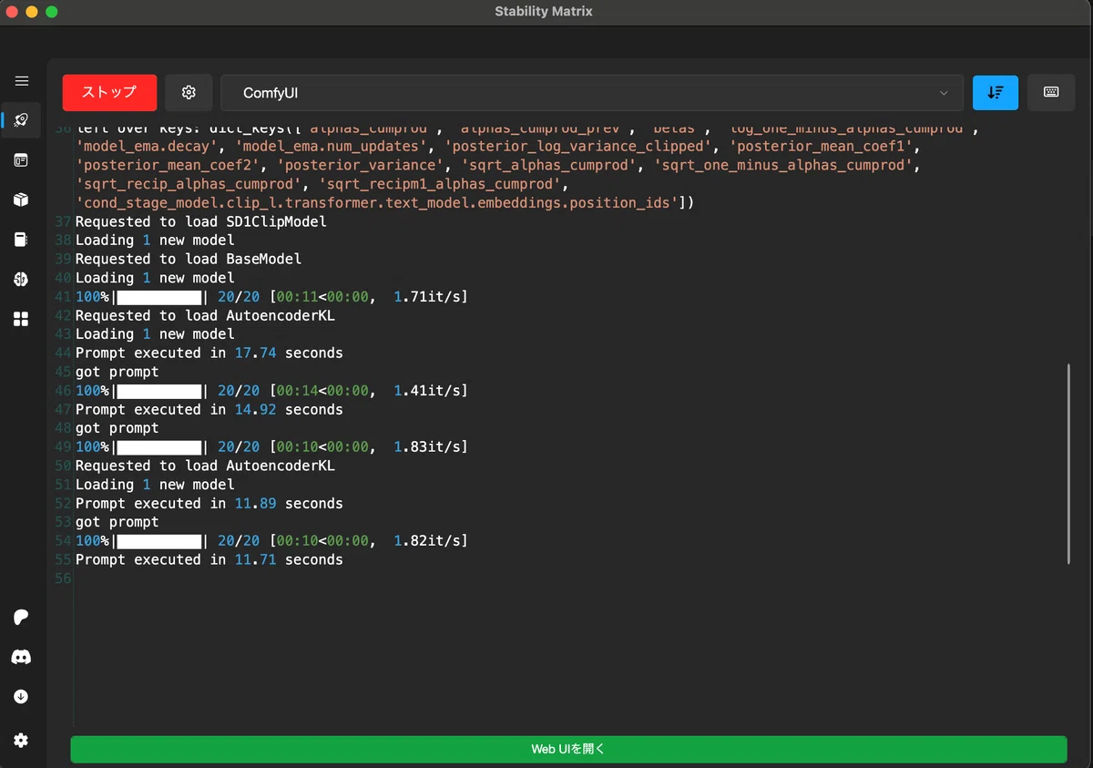Open the Model Browser brain icon
The width and height of the screenshot is (1093, 768).
21,279
